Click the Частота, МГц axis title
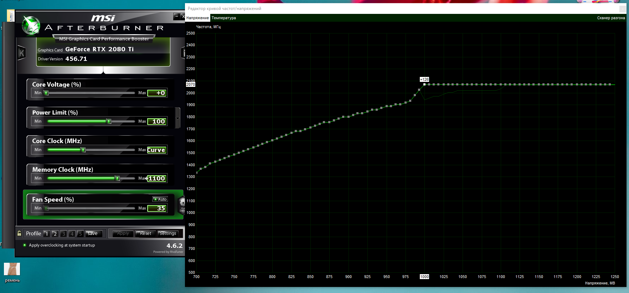The height and width of the screenshot is (293, 629). (x=208, y=27)
